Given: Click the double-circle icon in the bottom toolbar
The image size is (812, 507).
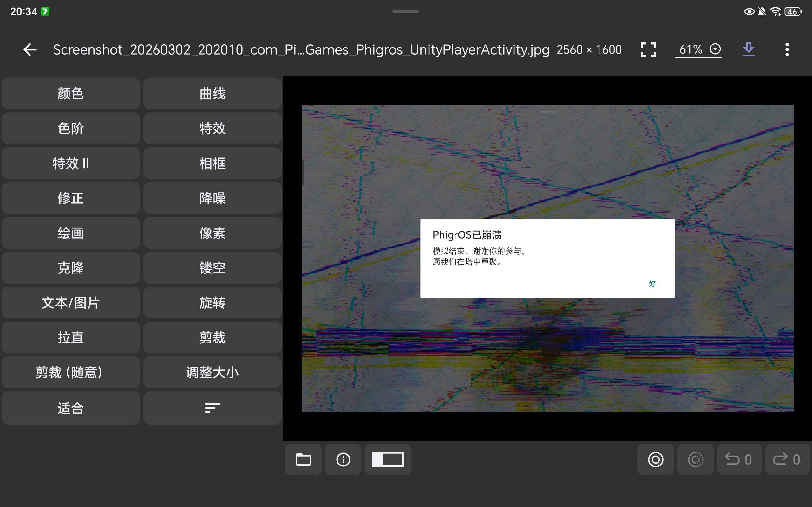Looking at the screenshot, I should pos(655,459).
